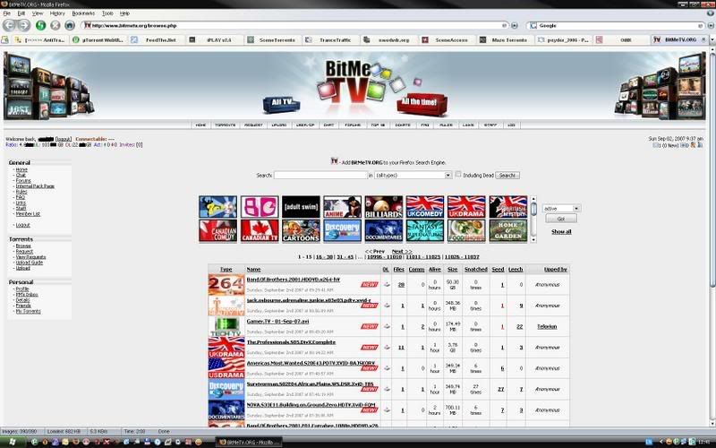Select the Cartoons category thumbnail
Image resolution: width=716 pixels, height=448 pixels.
click(x=301, y=231)
